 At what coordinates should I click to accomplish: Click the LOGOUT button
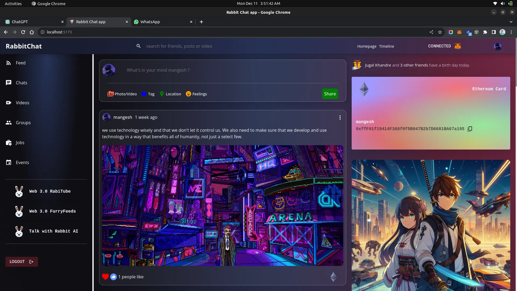click(x=22, y=262)
